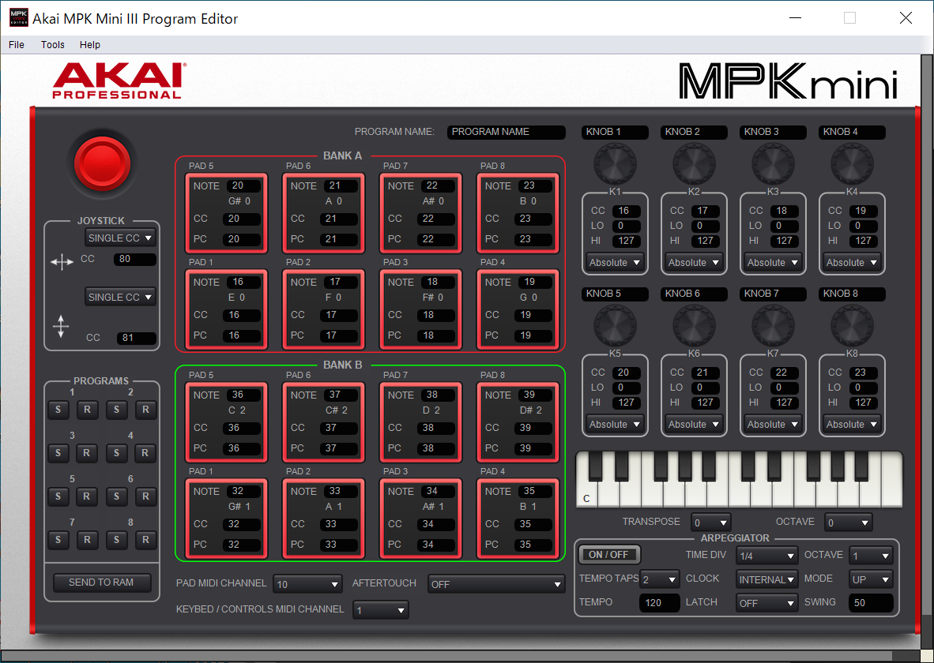Open the AFTERTOUCH dropdown
Screen dimensions: 934x663
[x=496, y=582]
